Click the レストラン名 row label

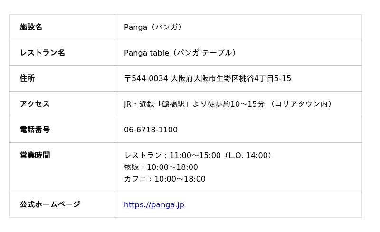click(42, 53)
